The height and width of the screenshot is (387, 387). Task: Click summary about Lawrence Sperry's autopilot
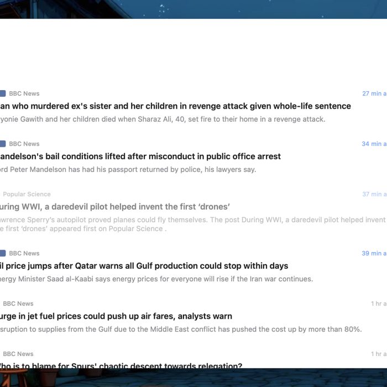click(193, 224)
